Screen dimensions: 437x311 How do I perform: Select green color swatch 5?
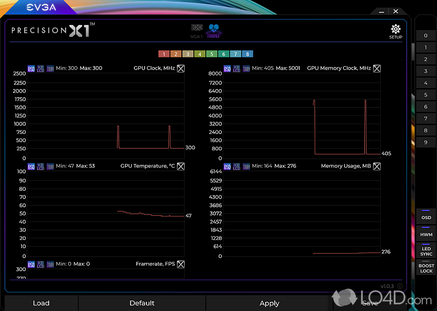pyautogui.click(x=212, y=54)
